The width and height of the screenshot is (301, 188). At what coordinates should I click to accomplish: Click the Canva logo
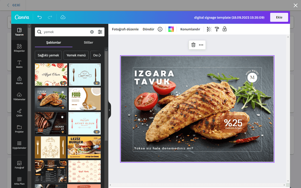[22, 17]
